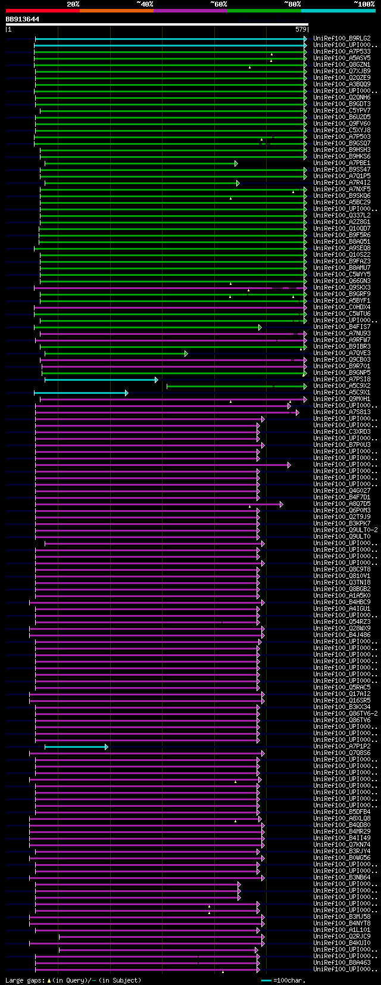Click the purple ~60% legend segment
The height and width of the screenshot is (985, 381).
pyautogui.click(x=190, y=11)
